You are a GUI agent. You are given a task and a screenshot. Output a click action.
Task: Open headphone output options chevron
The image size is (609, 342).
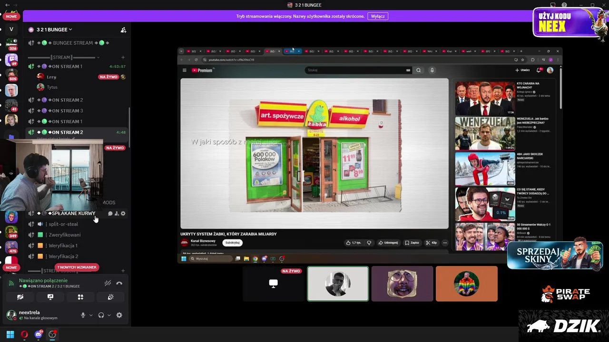tap(109, 315)
